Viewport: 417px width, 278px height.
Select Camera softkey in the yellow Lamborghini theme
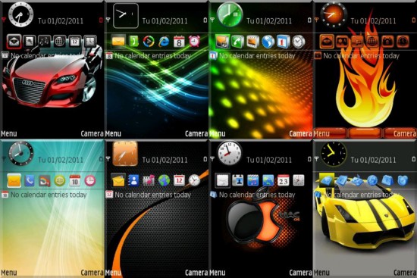click(x=405, y=273)
